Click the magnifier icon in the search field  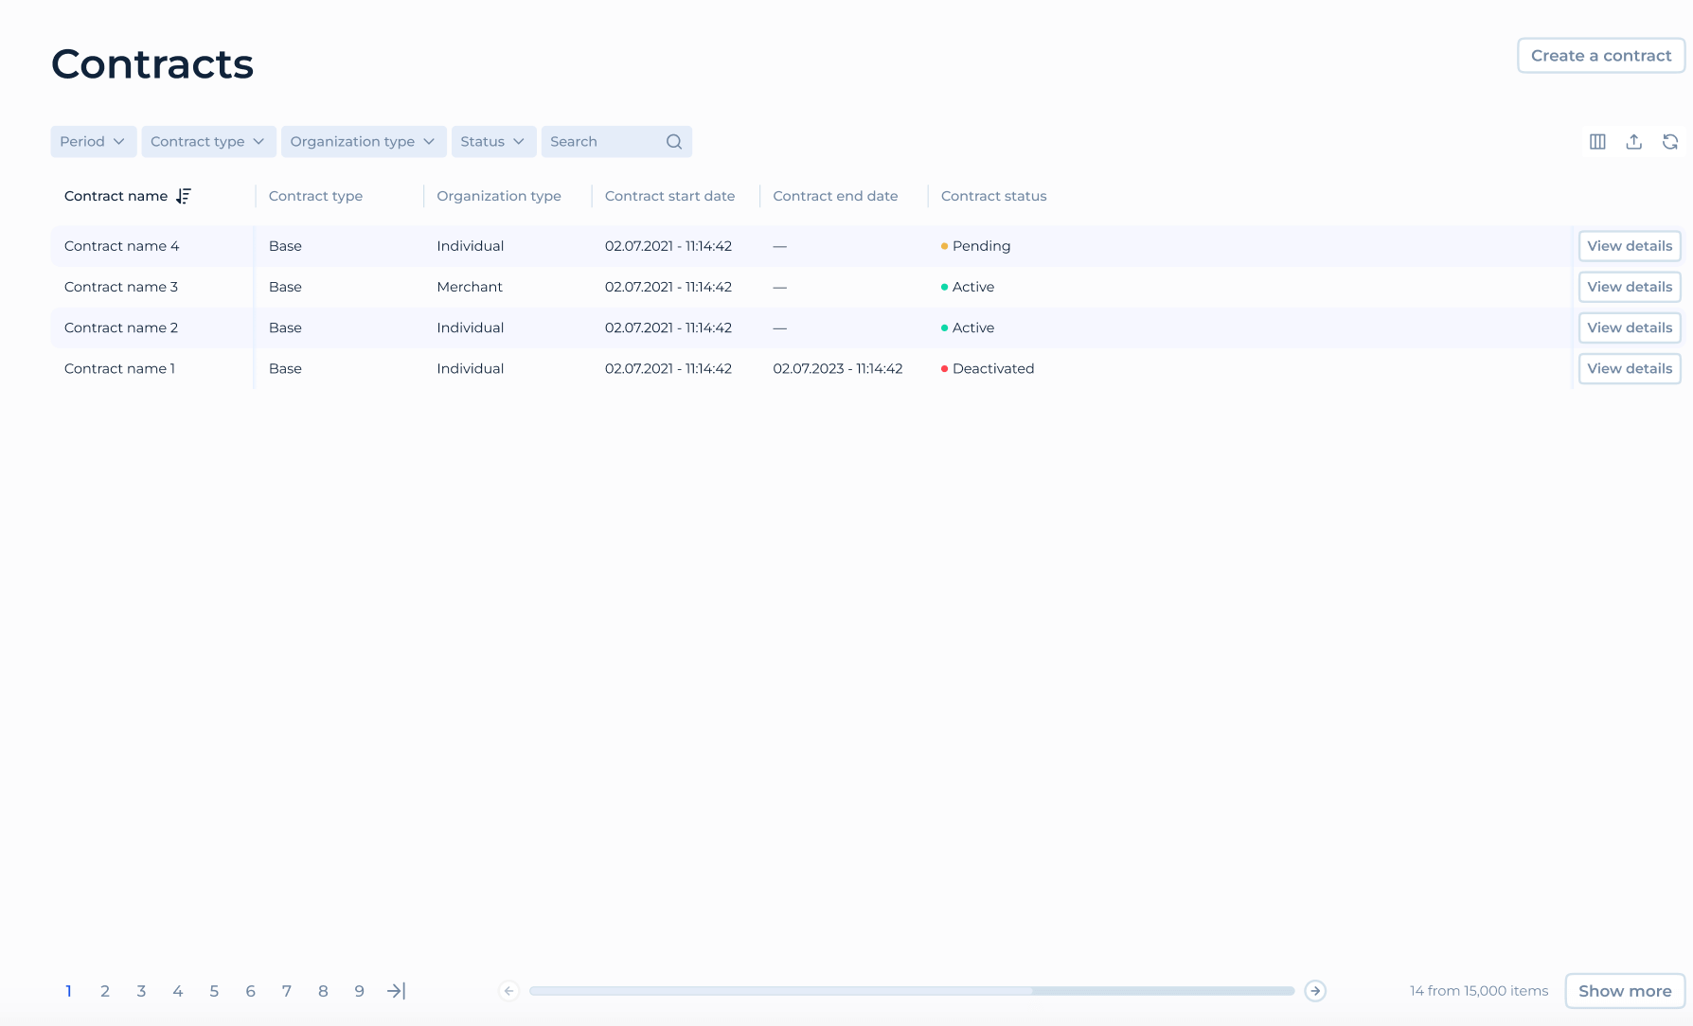click(x=673, y=141)
